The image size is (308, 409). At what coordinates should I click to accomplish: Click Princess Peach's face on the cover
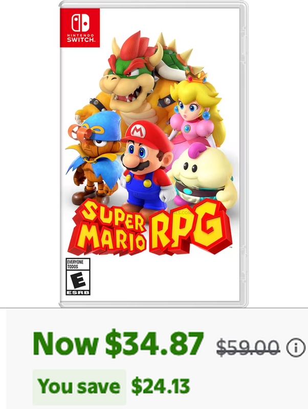pos(190,107)
